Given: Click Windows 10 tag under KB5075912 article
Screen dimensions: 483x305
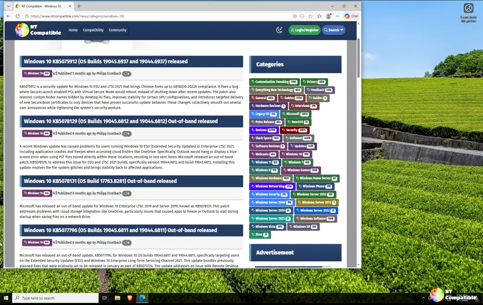Looking at the screenshot, I should [x=37, y=74].
